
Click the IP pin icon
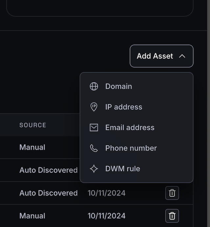coord(94,107)
